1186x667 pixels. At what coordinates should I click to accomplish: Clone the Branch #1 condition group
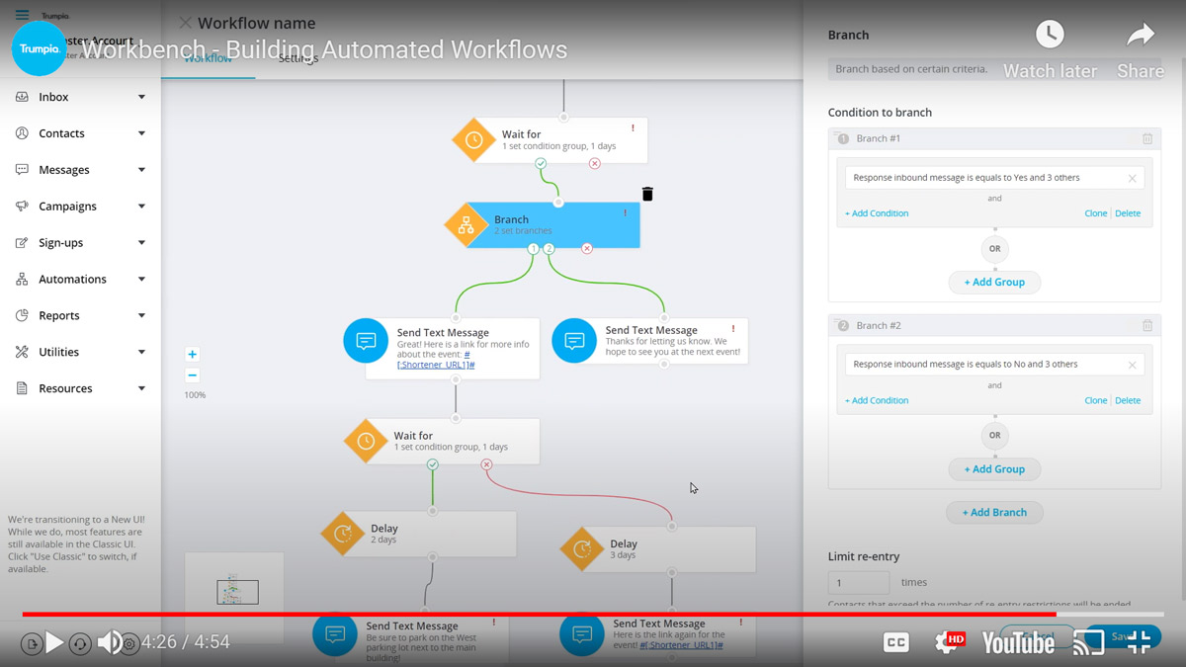[x=1096, y=213]
